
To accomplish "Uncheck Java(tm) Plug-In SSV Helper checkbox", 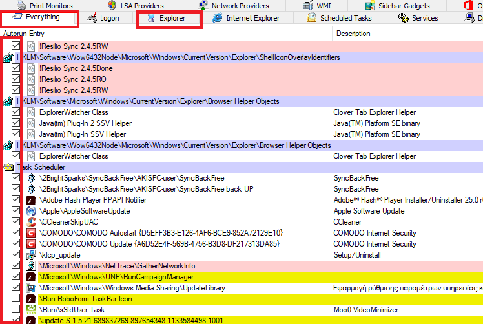I will [x=15, y=134].
